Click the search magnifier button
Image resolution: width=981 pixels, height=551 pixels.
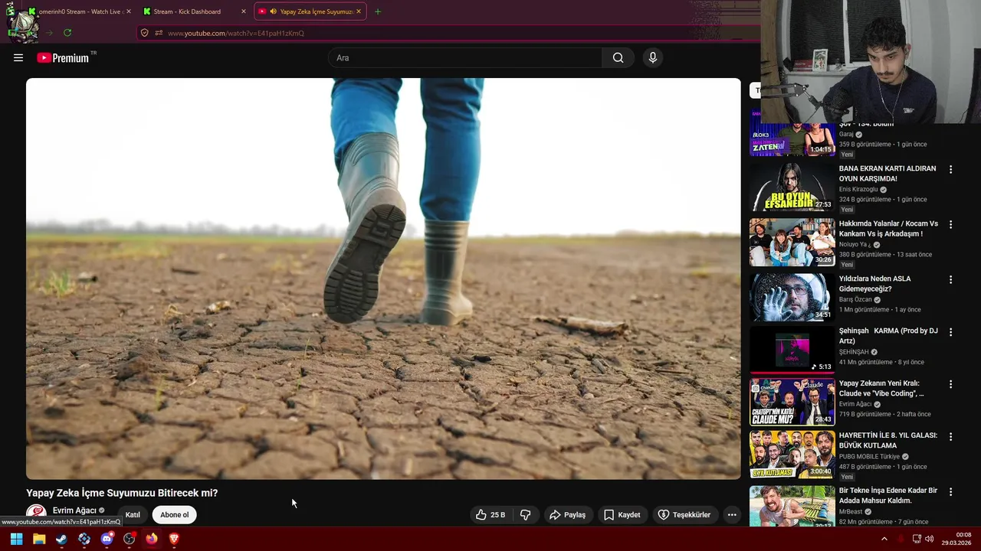pyautogui.click(x=618, y=57)
